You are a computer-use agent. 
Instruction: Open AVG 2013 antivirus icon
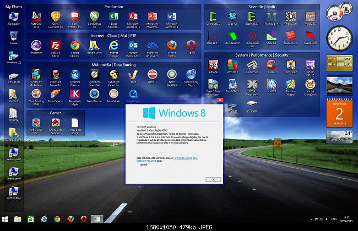[x=232, y=67]
